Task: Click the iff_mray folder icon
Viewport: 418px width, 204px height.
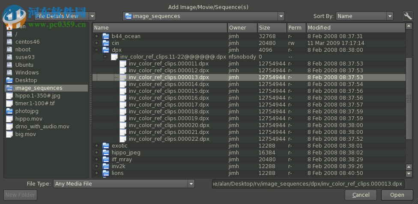Action: 106,160
